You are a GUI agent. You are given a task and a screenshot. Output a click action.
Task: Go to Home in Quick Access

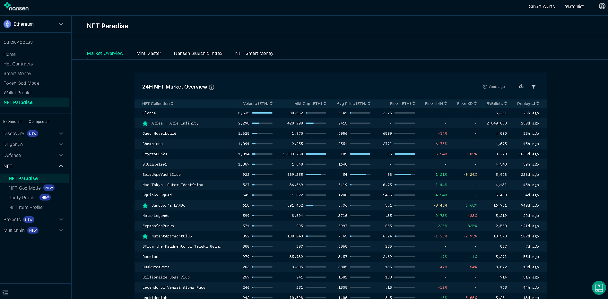tap(10, 54)
